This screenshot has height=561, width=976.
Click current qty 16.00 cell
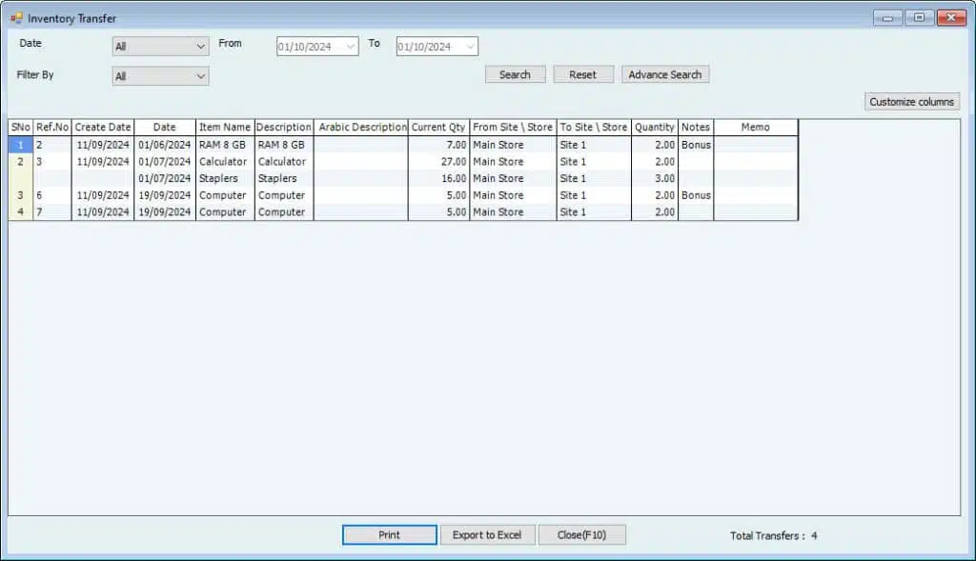[x=438, y=178]
